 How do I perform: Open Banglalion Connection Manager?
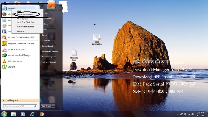pyautogui.click(x=21, y=44)
